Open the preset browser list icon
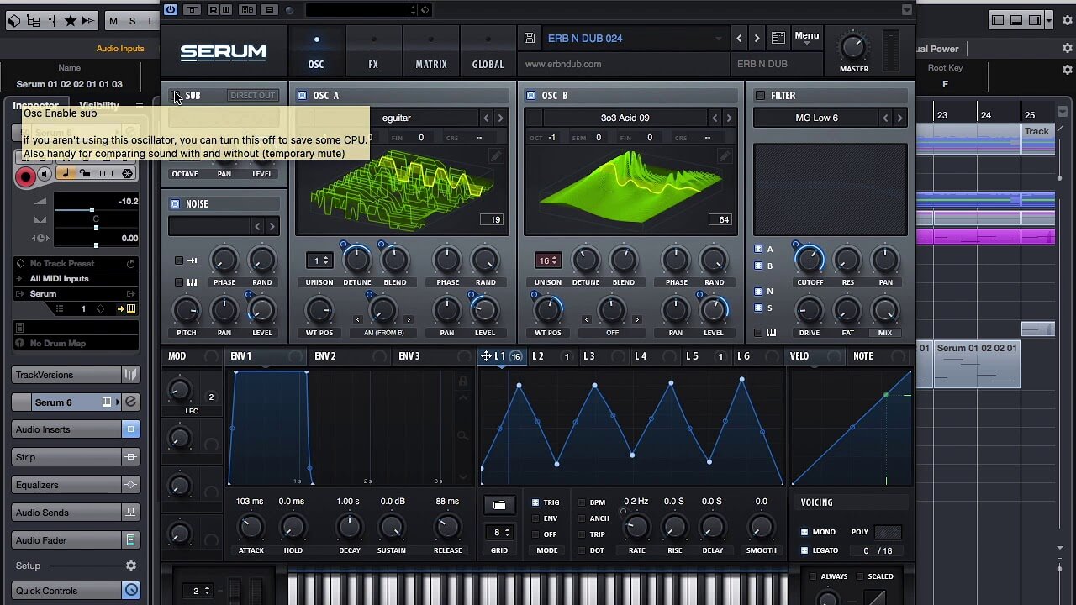Screen dimensions: 1076x605 [778, 38]
